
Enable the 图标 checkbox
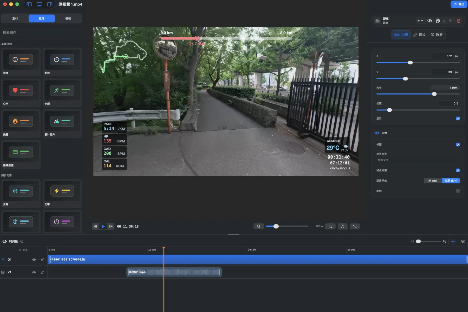tap(458, 191)
